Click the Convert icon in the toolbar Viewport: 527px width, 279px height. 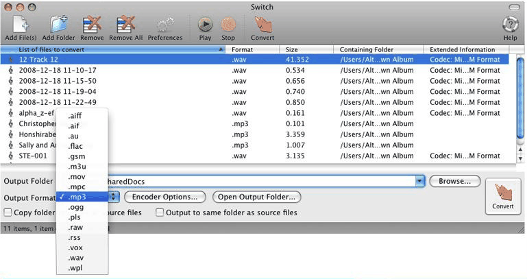coord(262,25)
